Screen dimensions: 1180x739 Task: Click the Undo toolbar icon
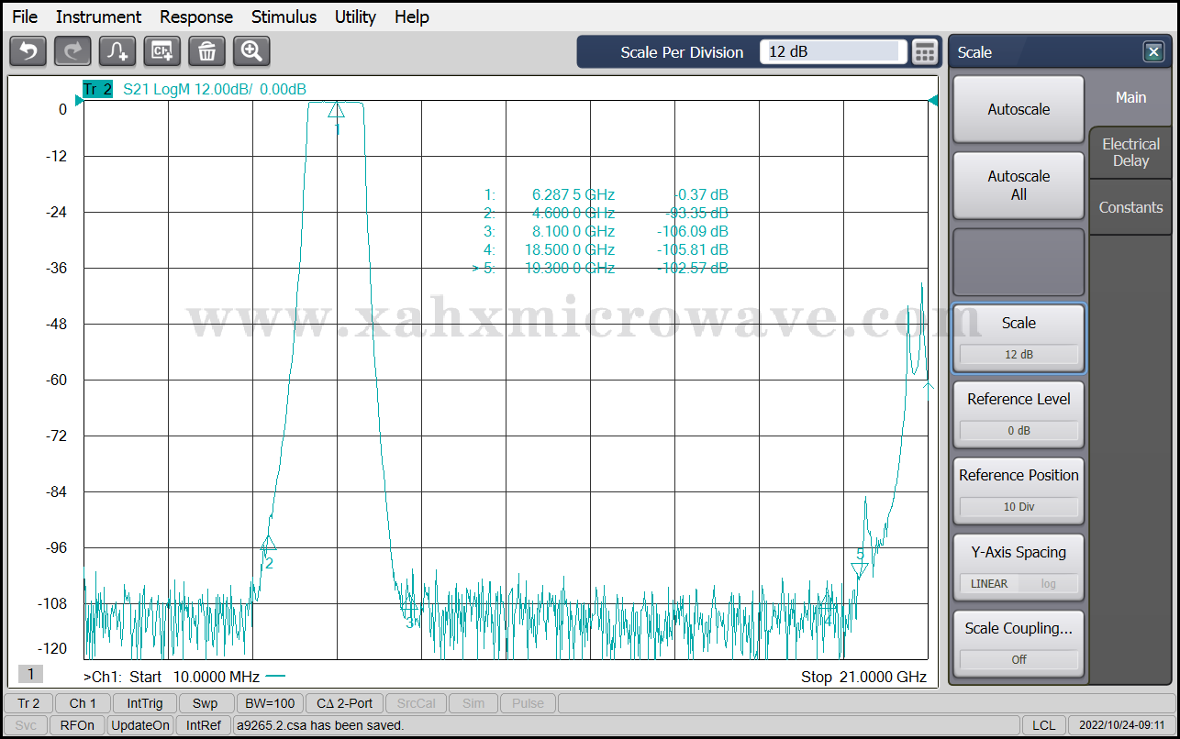point(28,51)
